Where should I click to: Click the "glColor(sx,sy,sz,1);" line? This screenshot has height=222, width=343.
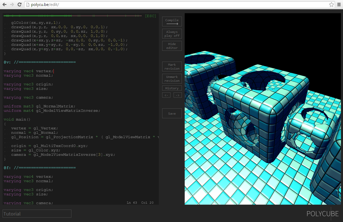coord(36,23)
